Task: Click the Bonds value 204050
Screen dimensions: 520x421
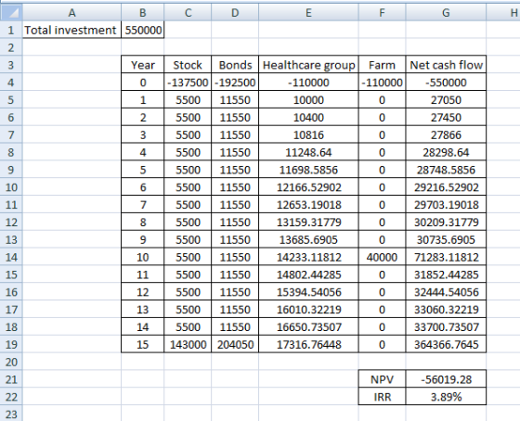Action: click(235, 344)
